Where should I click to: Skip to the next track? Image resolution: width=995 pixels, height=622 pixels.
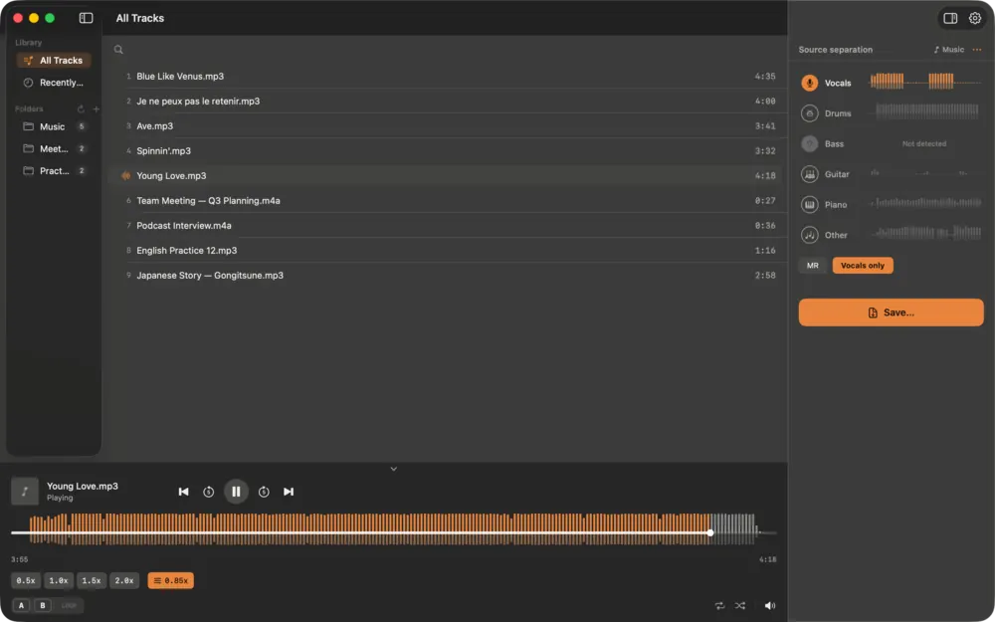(x=289, y=492)
